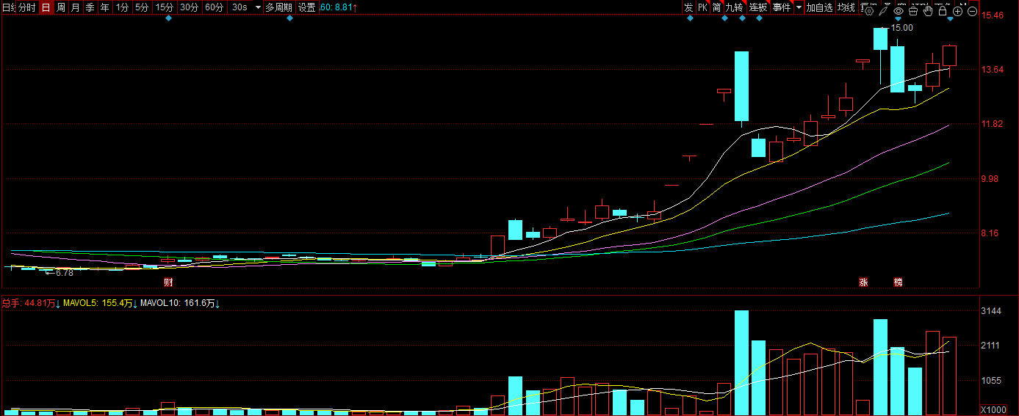1019x416 pixels.
Task: Switch to 1分 one-minute chart
Action: 122,7
